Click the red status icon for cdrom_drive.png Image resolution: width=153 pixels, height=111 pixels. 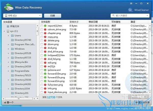pyautogui.click(x=45, y=29)
